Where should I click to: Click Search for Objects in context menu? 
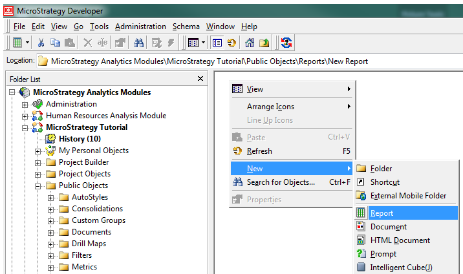pos(281,182)
